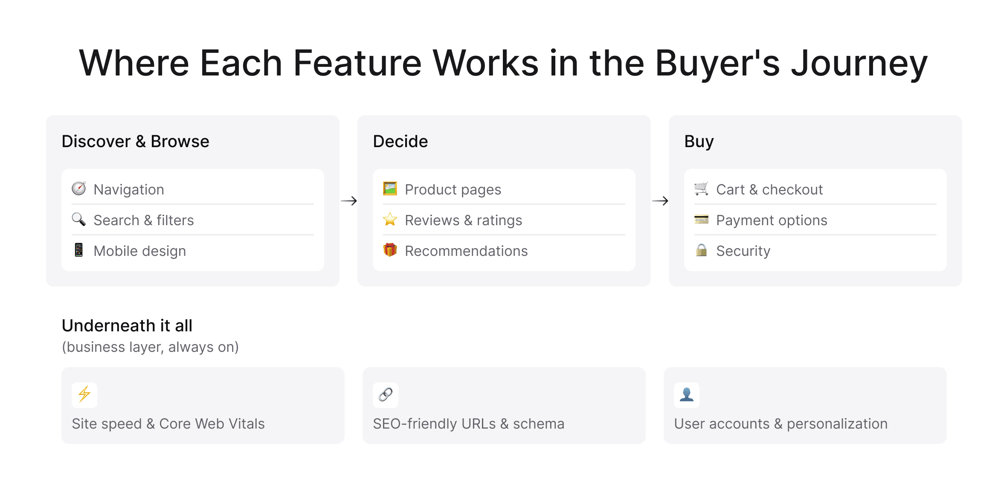This screenshot has width=1007, height=490.
Task: Select the Cart & checkout text
Action: [769, 189]
